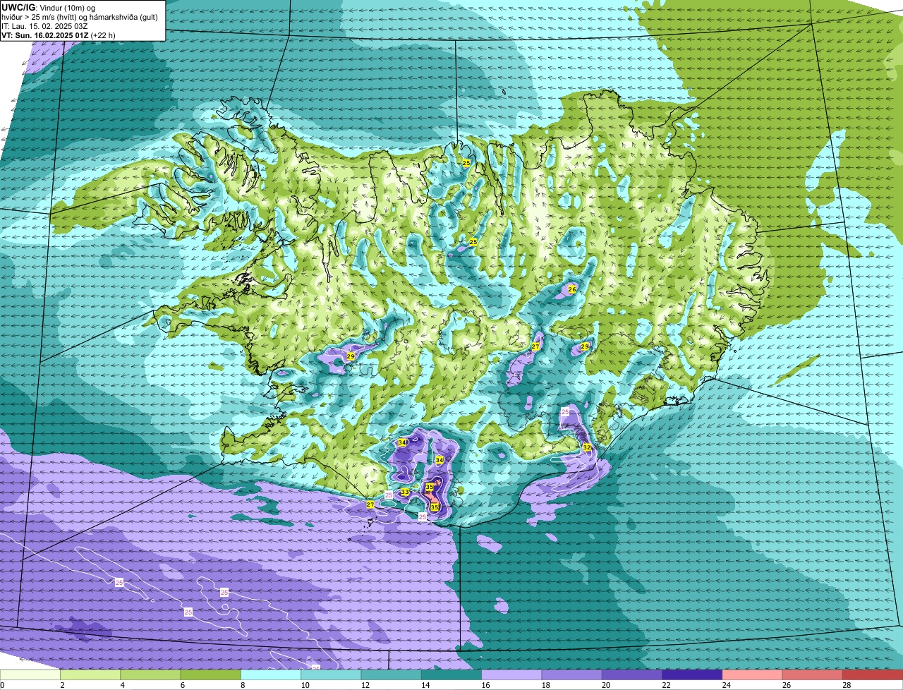Click the 24–26 m/s light pink legend swatch

pos(753,675)
